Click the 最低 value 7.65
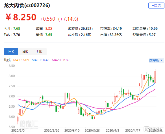165x134 pixels. [x=49, y=35]
